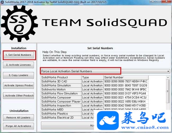Click the SolidWorks Product column header

click(61, 78)
